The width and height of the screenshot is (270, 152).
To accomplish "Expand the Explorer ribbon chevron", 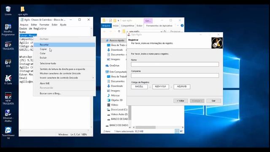I will coord(178,25).
